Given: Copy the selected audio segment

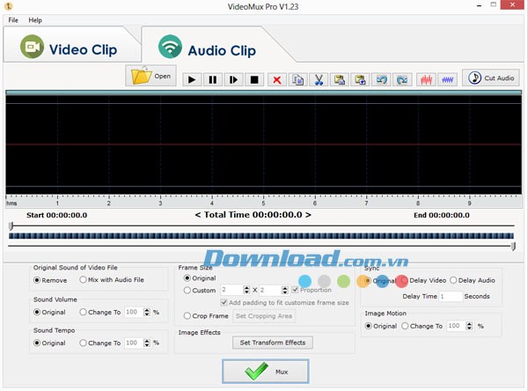Looking at the screenshot, I should pos(297,80).
